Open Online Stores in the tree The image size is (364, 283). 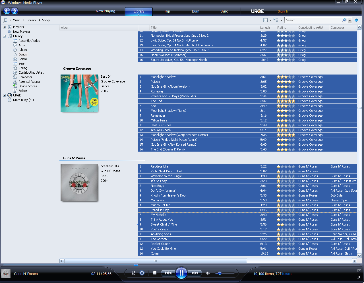[x=28, y=86]
